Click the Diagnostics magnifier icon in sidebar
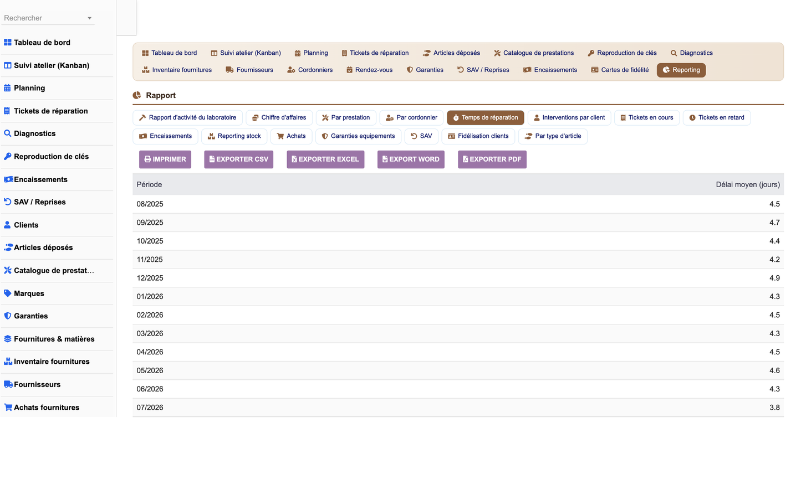 (8, 133)
